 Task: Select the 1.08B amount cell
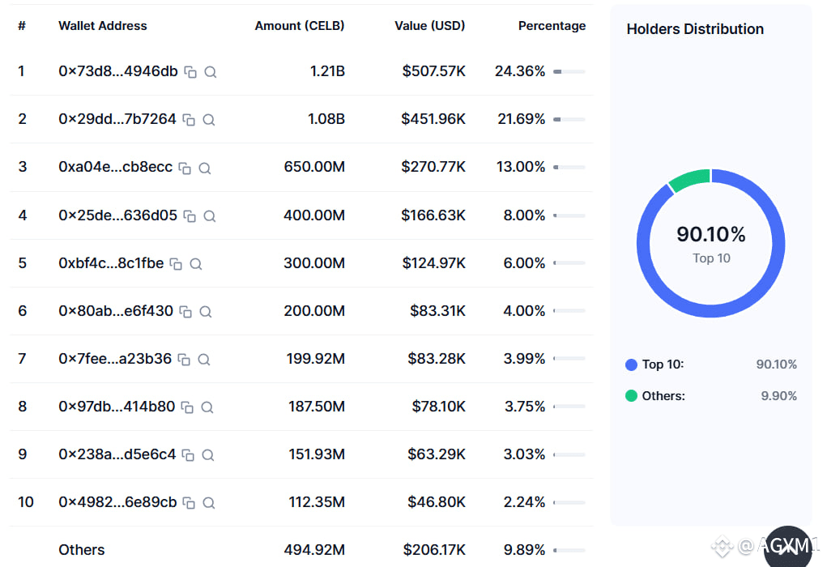[x=326, y=119]
